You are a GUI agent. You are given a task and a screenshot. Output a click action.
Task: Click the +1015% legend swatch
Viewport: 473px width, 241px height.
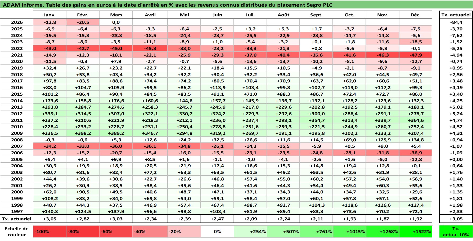tap(350, 231)
